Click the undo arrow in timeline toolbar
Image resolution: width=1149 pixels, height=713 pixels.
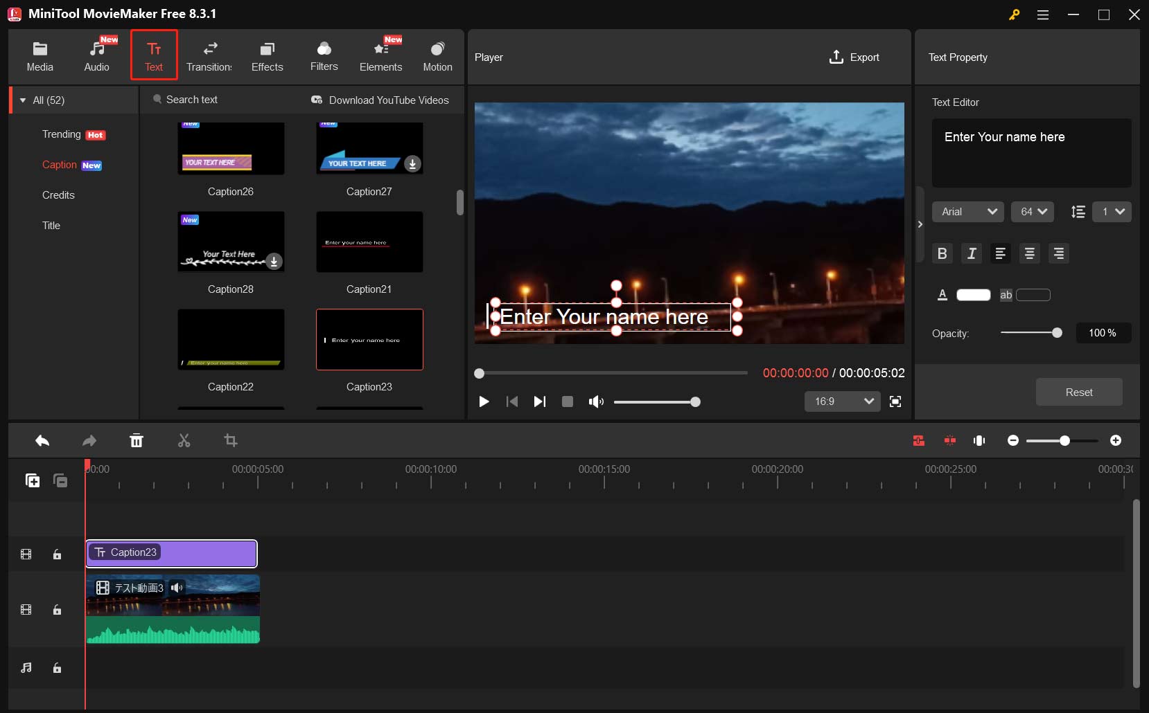pyautogui.click(x=42, y=441)
